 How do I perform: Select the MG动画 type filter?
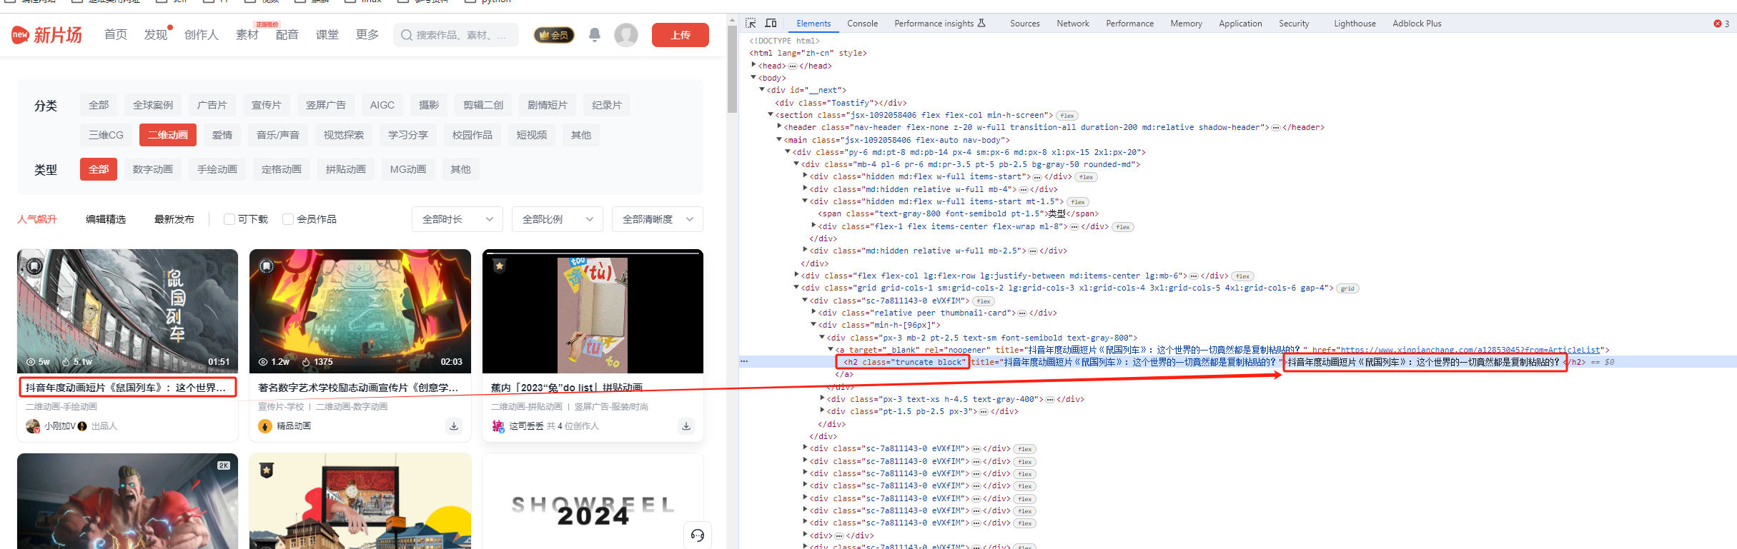click(408, 169)
